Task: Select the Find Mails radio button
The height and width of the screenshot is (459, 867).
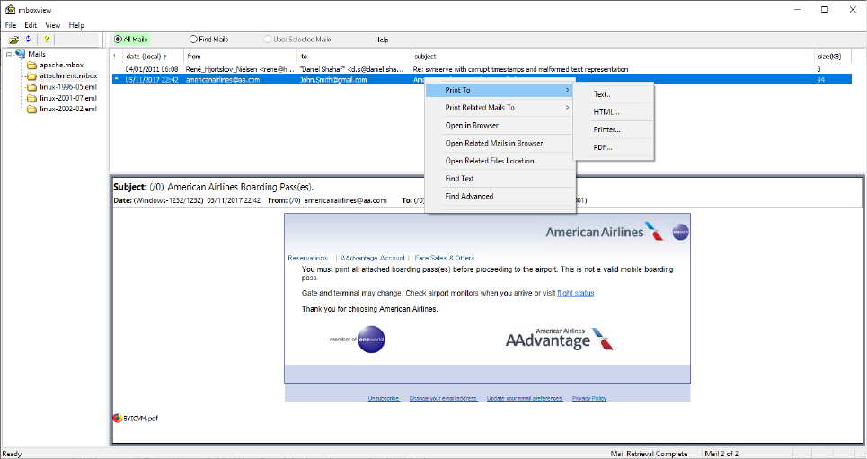Action: click(x=193, y=40)
